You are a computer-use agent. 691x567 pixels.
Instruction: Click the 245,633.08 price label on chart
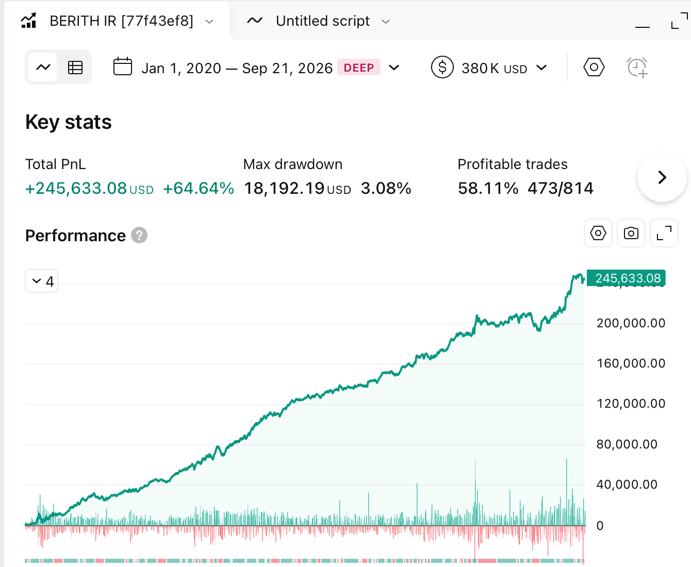pos(627,278)
